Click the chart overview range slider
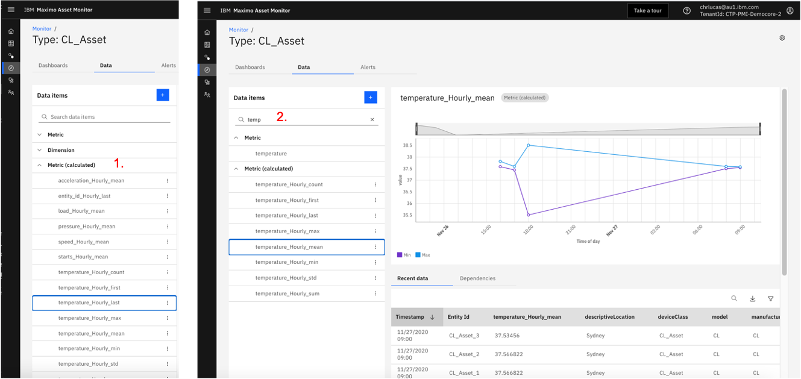The width and height of the screenshot is (801, 379). [x=588, y=128]
